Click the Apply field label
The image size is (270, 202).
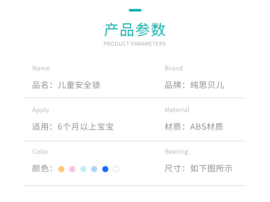click(41, 110)
